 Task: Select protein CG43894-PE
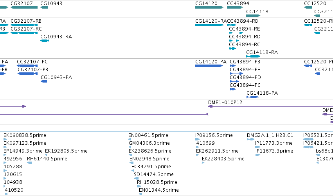coord(236,74)
